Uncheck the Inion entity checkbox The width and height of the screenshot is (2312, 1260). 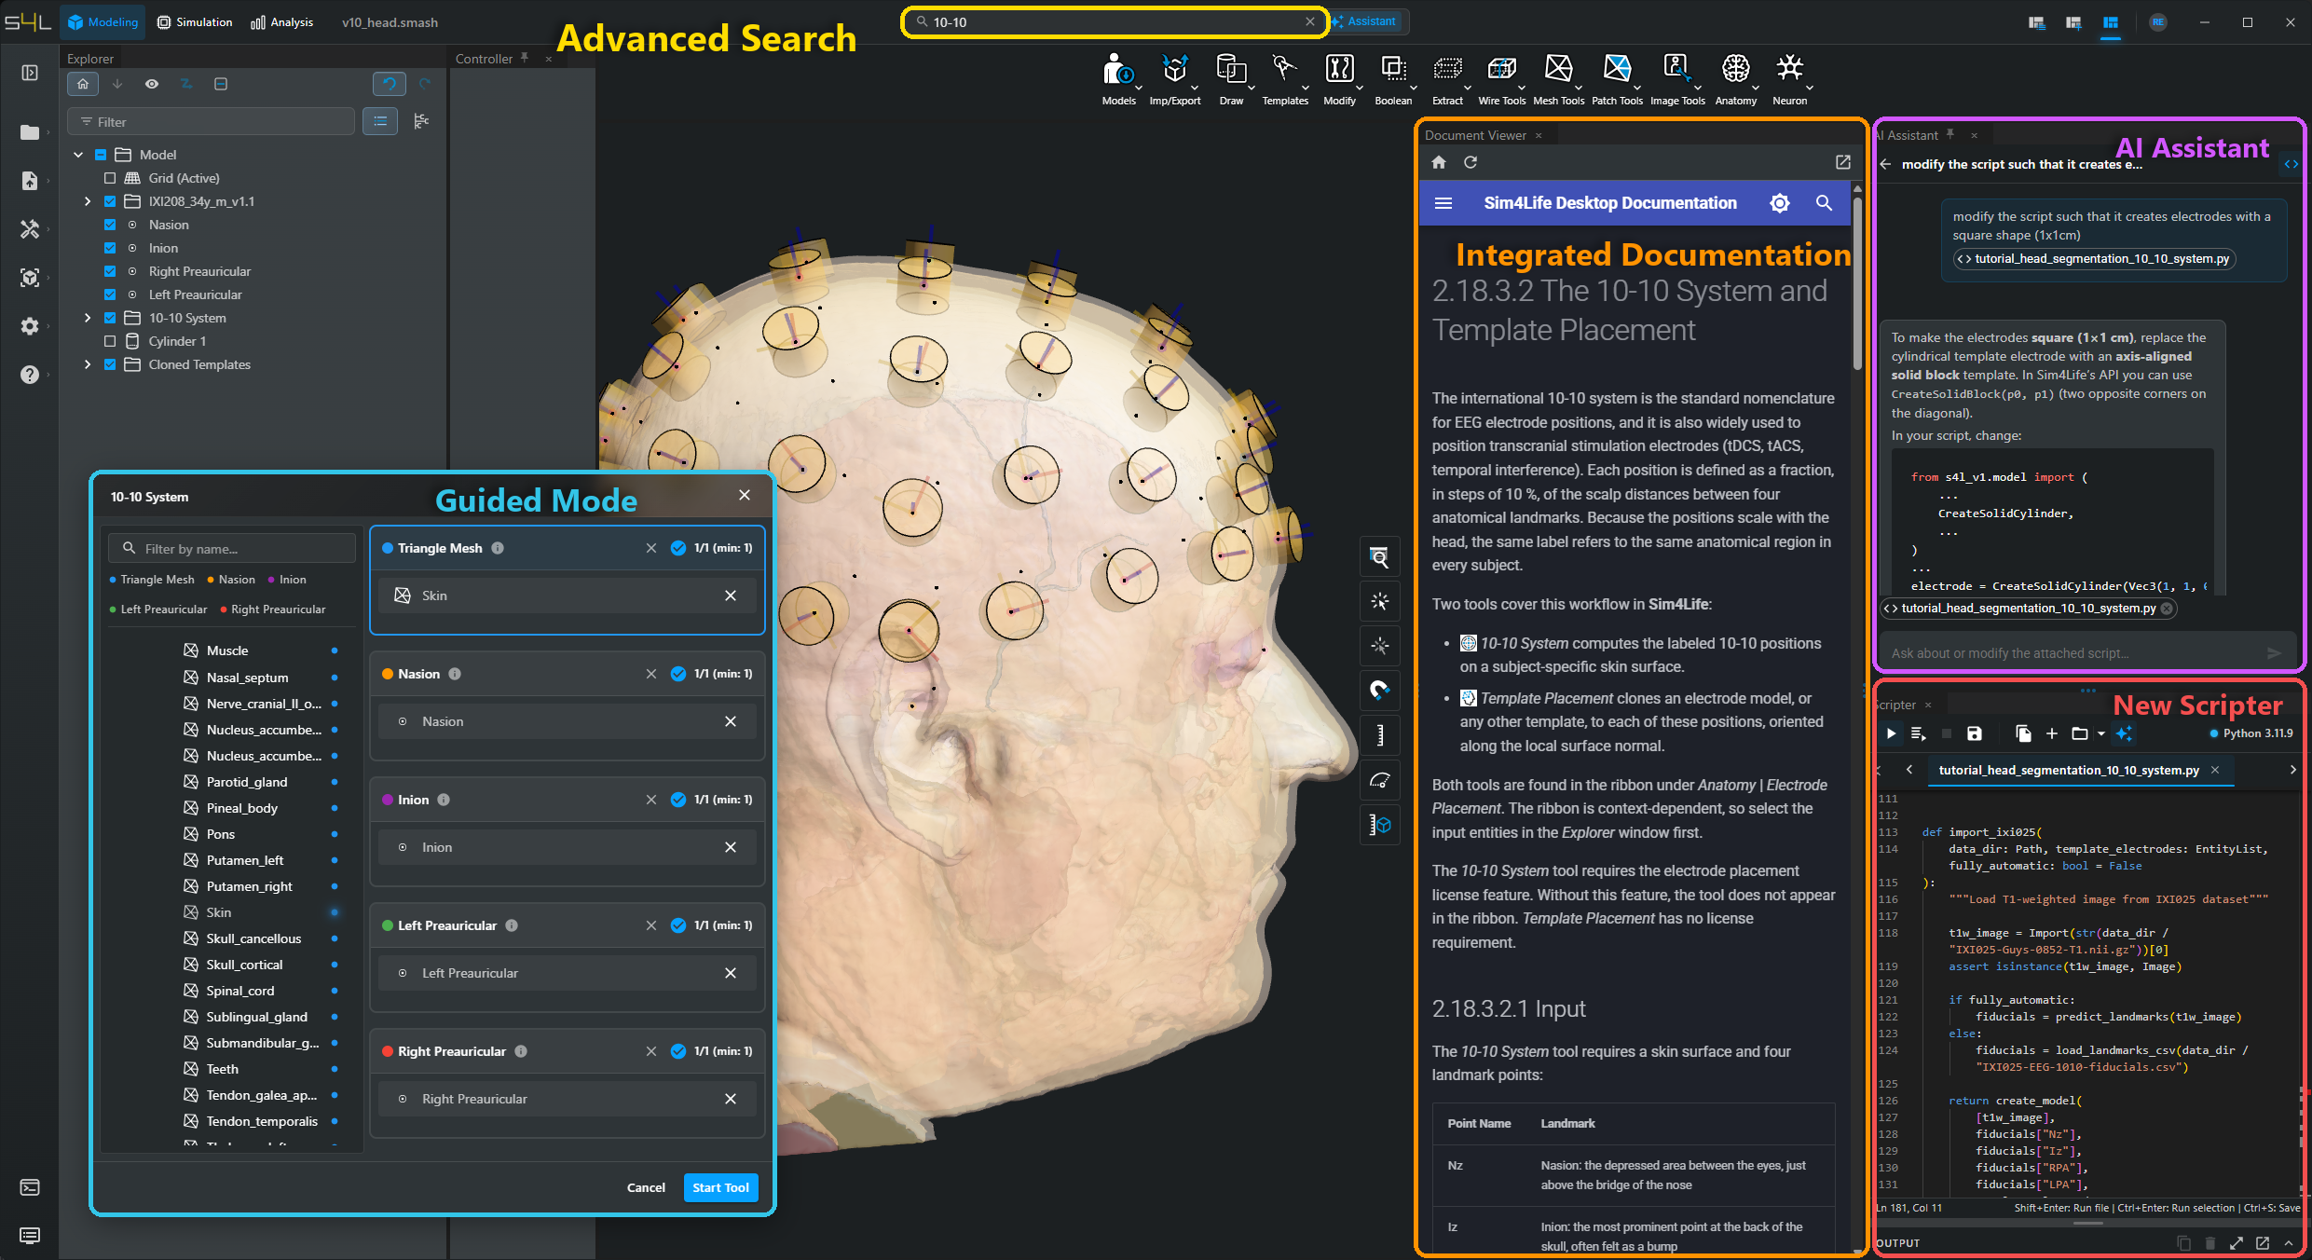(110, 248)
